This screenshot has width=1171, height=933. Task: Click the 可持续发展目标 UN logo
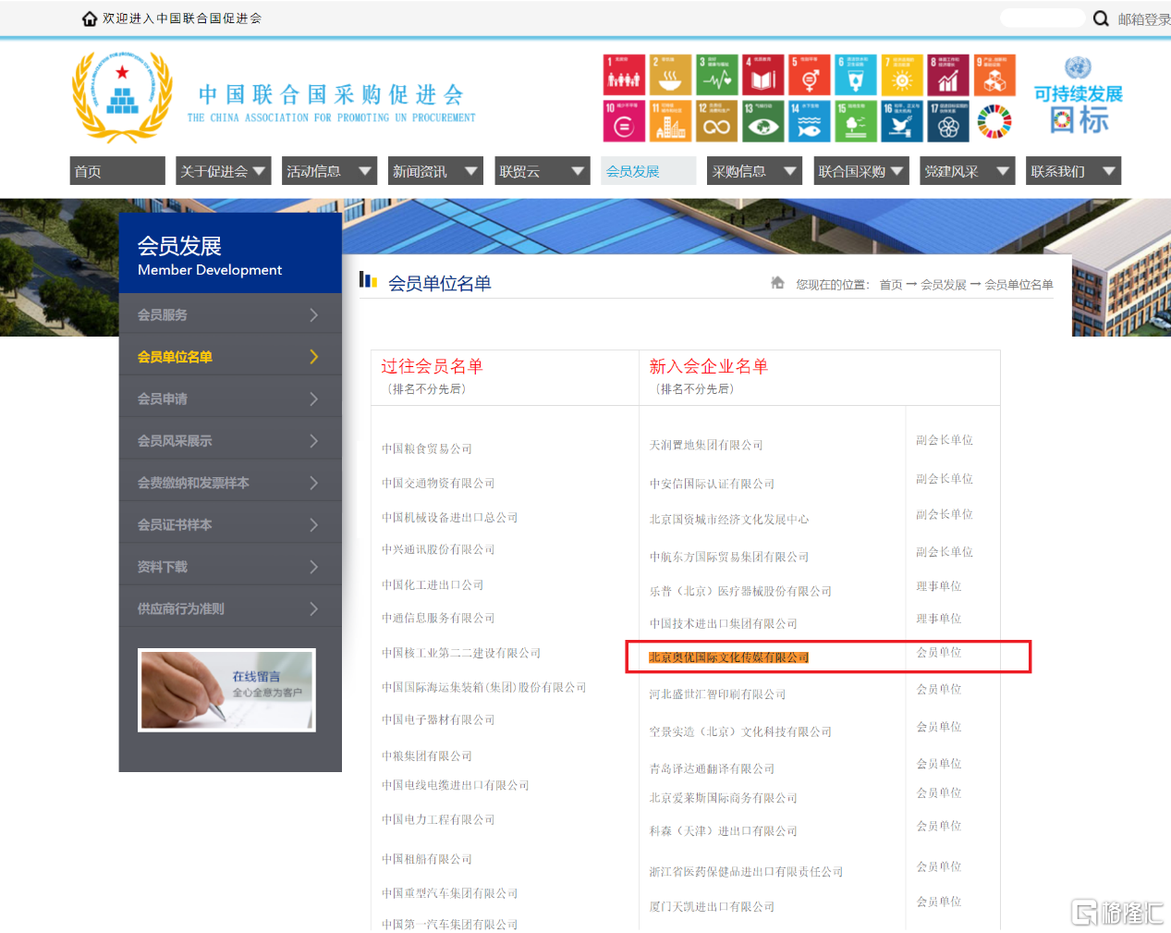[x=1078, y=95]
